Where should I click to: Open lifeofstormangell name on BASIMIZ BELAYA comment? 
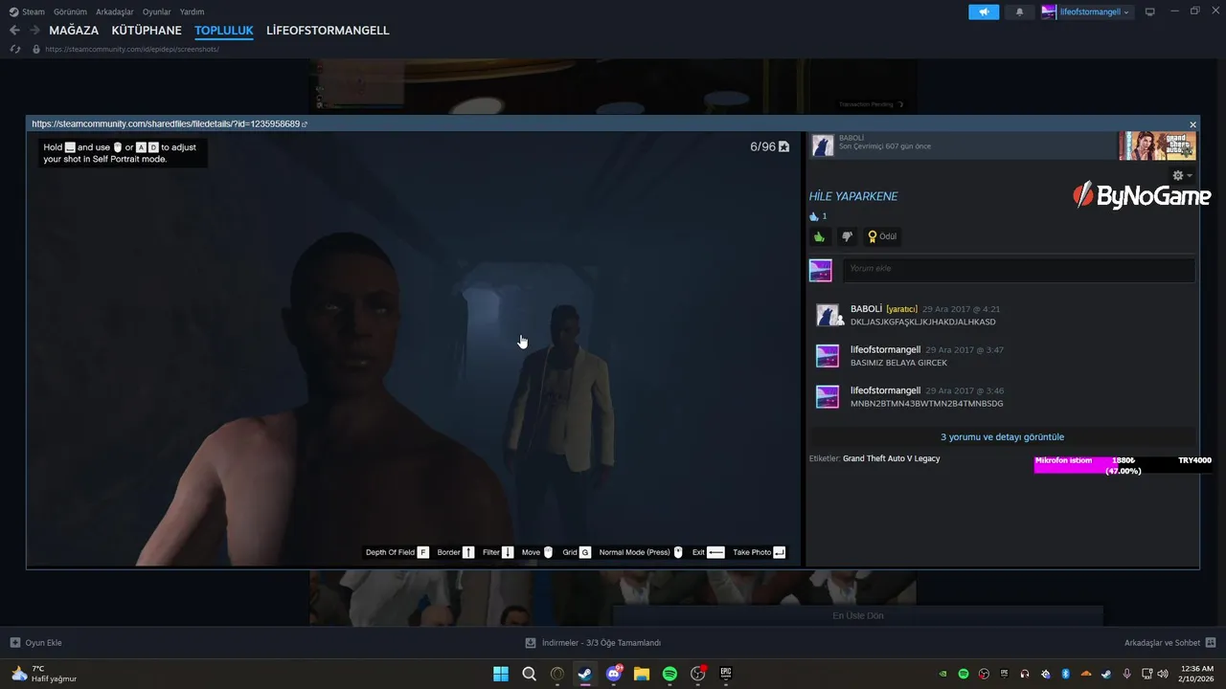[885, 350]
